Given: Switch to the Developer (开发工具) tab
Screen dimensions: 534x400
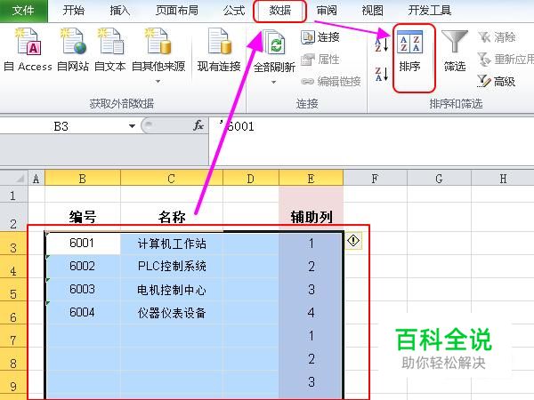Looking at the screenshot, I should [x=430, y=11].
